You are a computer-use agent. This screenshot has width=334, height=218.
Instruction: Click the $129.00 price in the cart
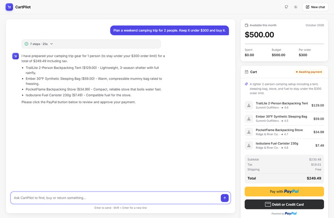pyautogui.click(x=317, y=105)
